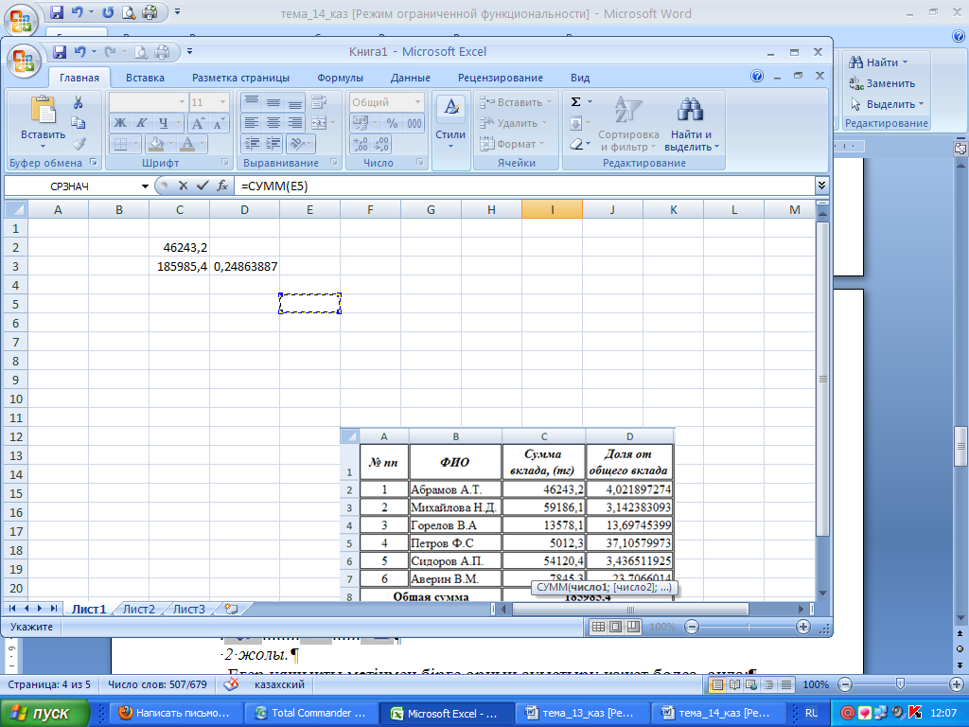Toggle align text right
This screenshot has height=727, width=969.
(295, 123)
